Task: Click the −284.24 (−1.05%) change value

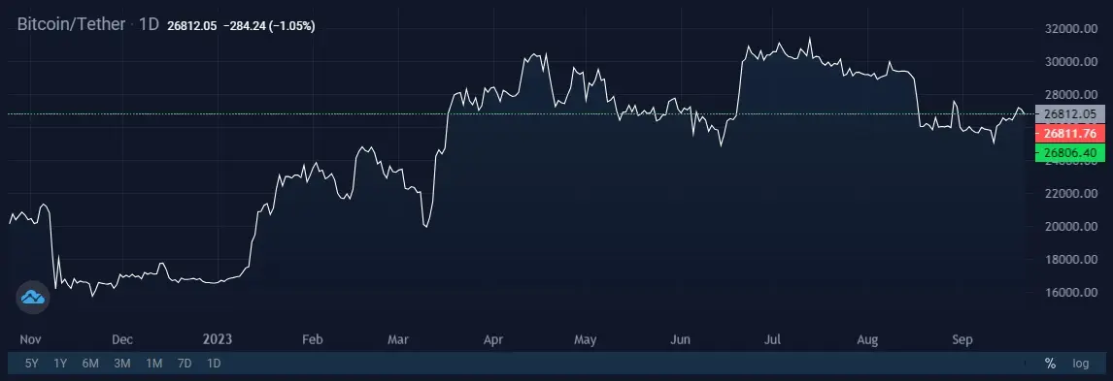Action: coord(269,25)
